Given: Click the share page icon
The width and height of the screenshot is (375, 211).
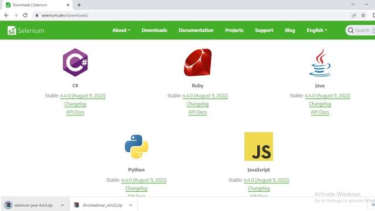Looking at the screenshot, I should [354, 15].
